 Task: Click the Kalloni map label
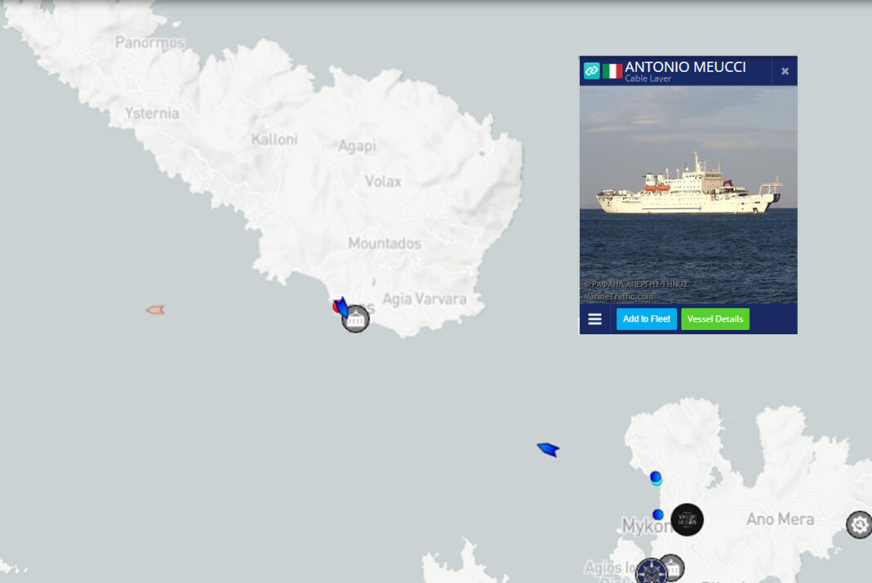pos(274,139)
